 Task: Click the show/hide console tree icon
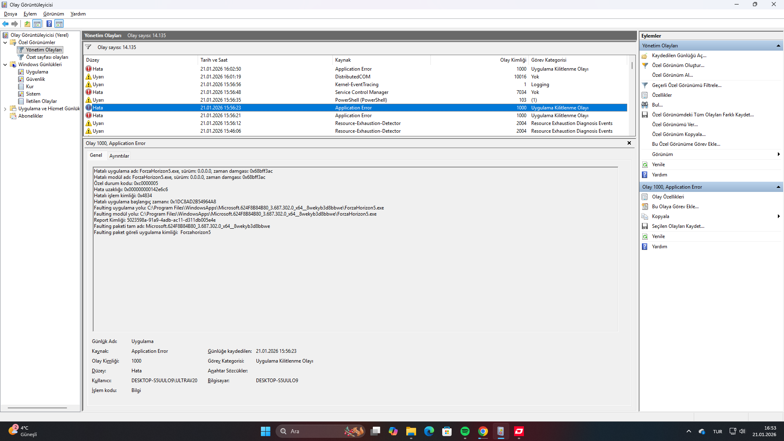(x=37, y=24)
